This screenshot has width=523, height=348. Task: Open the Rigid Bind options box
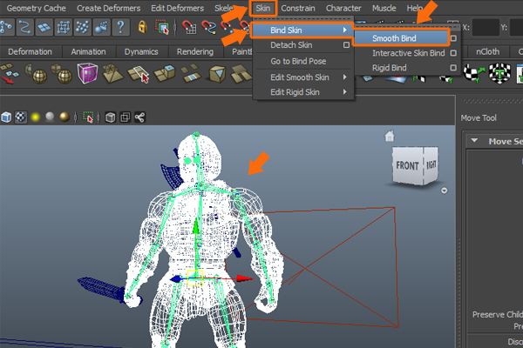click(452, 67)
